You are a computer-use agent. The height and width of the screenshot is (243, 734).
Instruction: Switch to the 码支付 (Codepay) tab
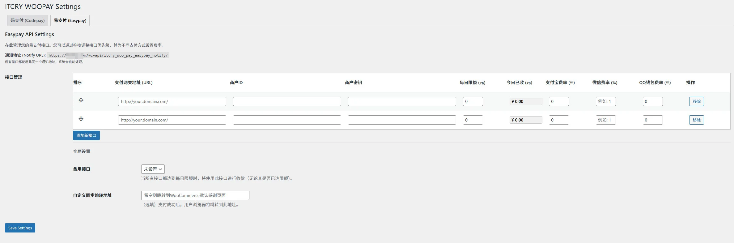28,20
